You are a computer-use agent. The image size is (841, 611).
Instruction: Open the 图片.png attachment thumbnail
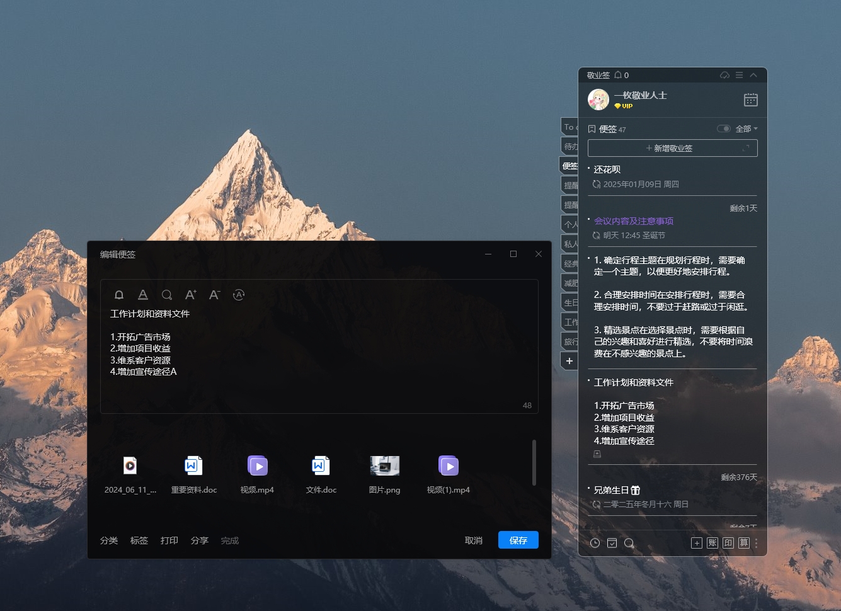[385, 466]
